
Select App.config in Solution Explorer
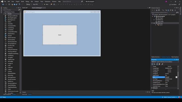160,22
